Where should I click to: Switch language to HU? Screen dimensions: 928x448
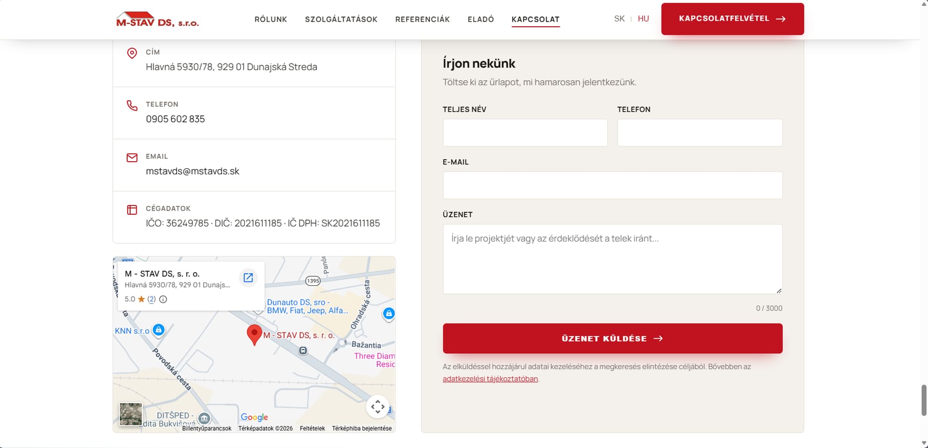[643, 19]
